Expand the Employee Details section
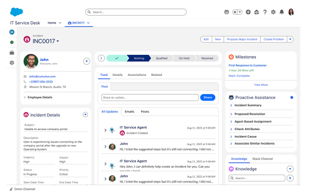 [x=40, y=97]
